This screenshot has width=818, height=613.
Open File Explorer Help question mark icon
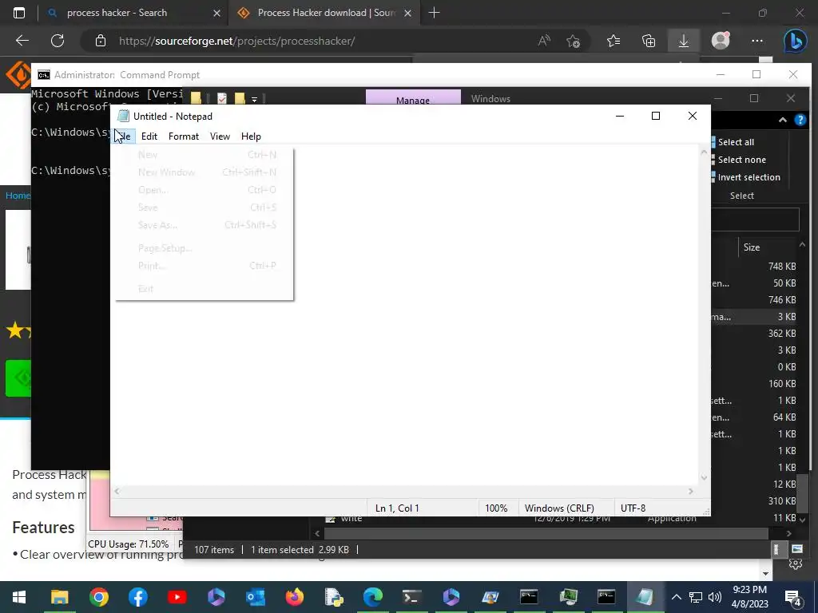click(800, 120)
